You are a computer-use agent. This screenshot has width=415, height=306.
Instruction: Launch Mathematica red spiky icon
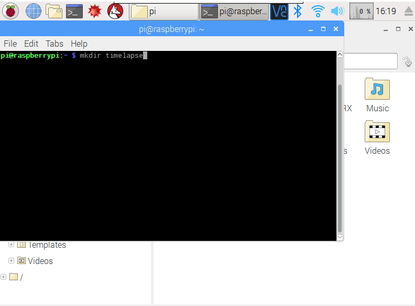click(x=94, y=10)
